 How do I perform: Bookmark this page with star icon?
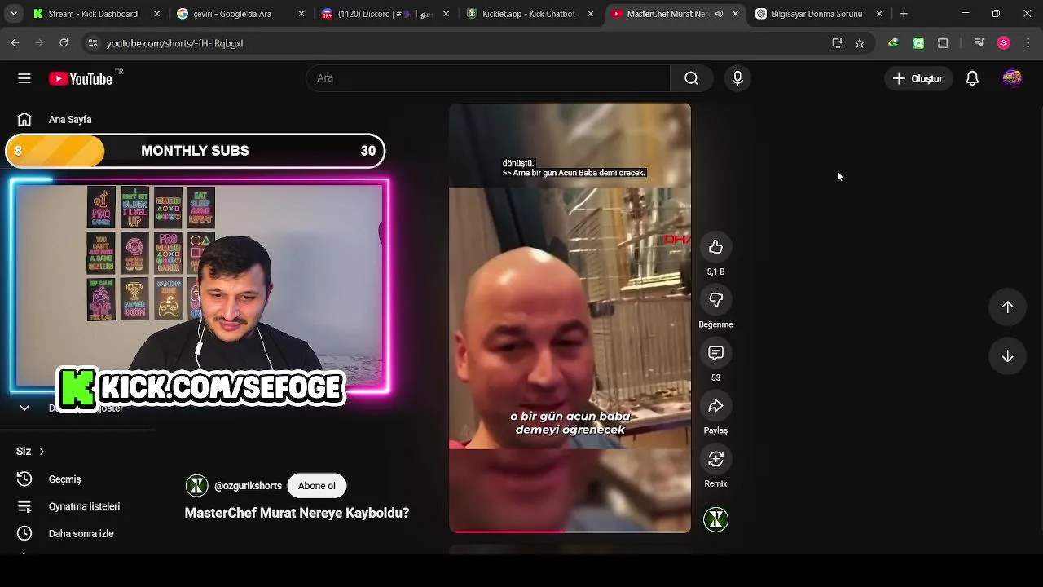[x=860, y=43]
